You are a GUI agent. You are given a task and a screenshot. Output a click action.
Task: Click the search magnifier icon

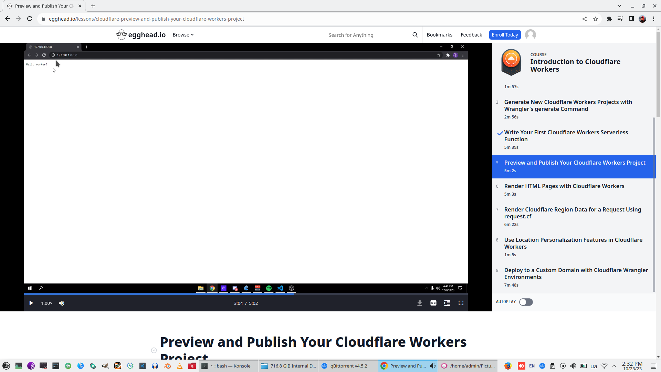click(415, 35)
